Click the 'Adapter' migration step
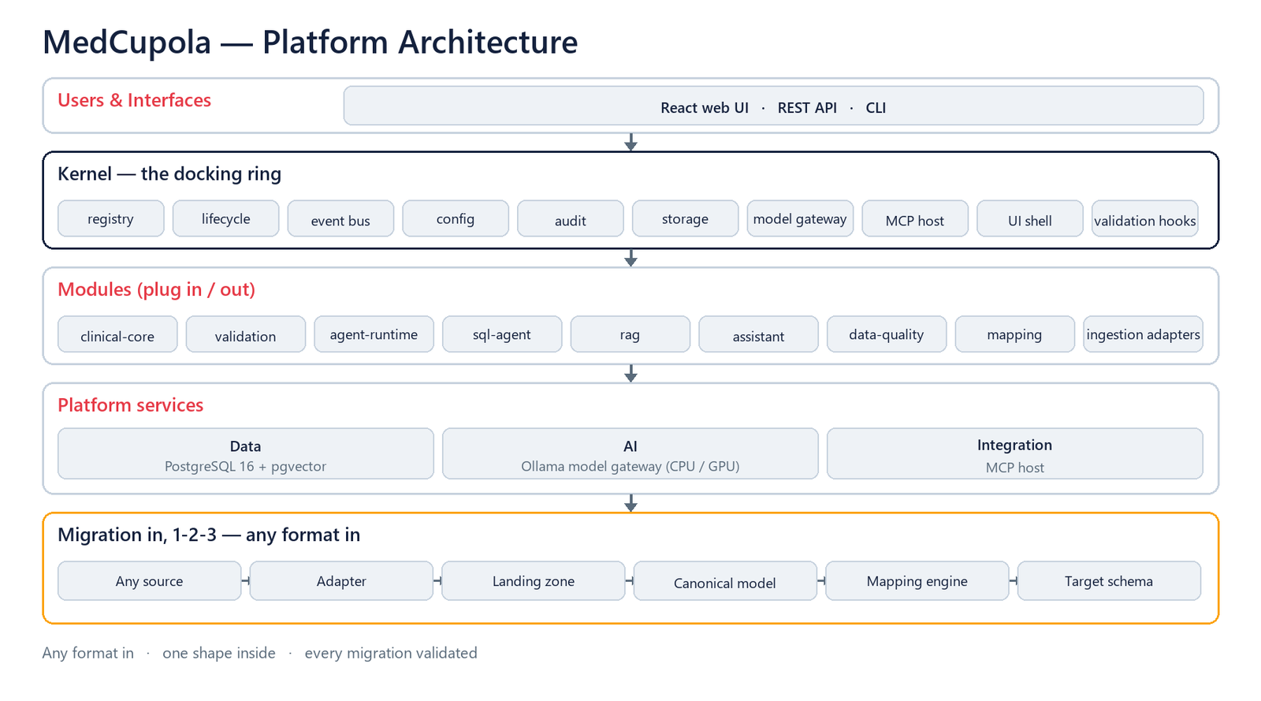The height and width of the screenshot is (701, 1261). click(x=341, y=581)
